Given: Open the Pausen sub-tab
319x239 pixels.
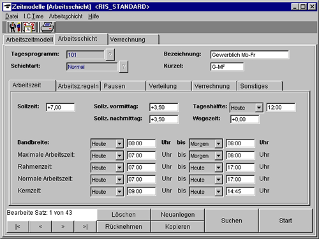Looking at the screenshot, I should click(x=124, y=86).
